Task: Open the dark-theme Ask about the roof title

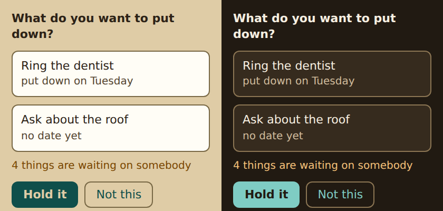Action: (296, 120)
